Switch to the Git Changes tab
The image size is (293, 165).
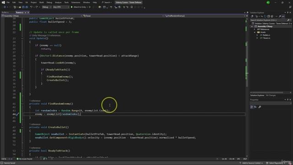point(271,95)
